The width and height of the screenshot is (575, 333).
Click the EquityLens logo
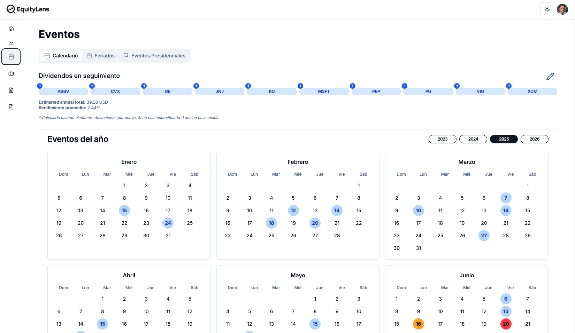pos(28,9)
